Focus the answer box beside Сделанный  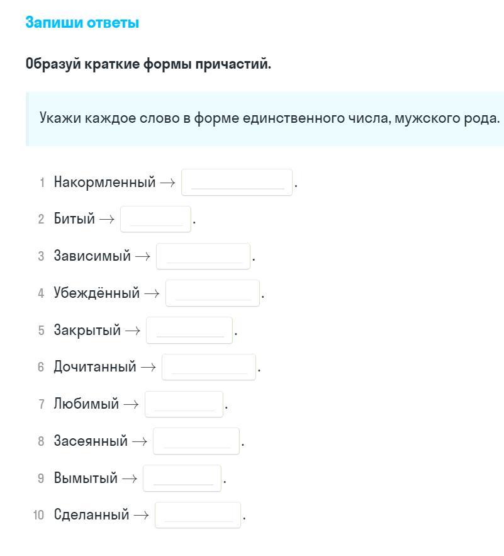pos(198,515)
